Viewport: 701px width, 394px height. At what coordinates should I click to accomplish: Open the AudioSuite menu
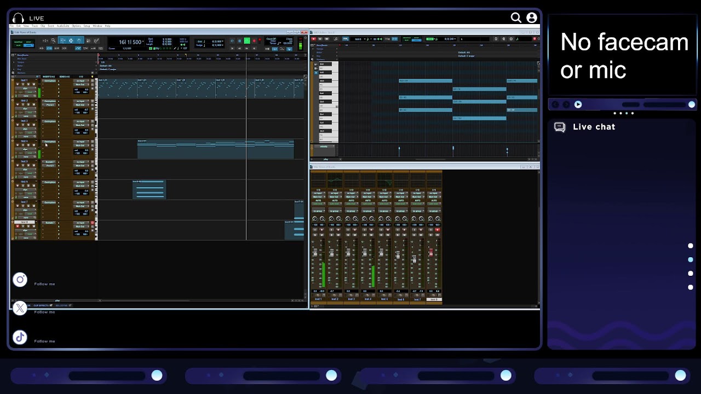(62, 26)
